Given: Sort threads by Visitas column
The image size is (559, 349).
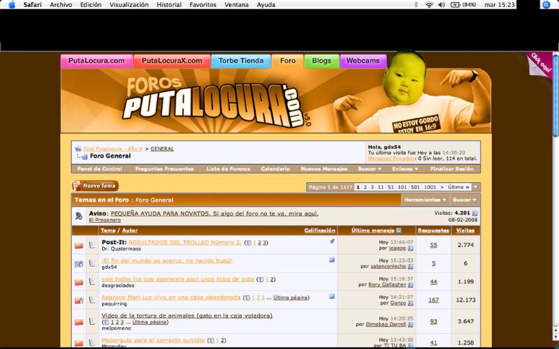Looking at the screenshot, I should tap(465, 230).
